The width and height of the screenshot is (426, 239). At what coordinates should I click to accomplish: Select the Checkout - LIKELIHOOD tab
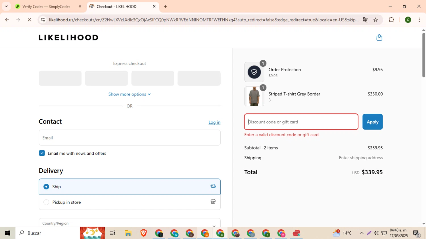[x=116, y=6]
